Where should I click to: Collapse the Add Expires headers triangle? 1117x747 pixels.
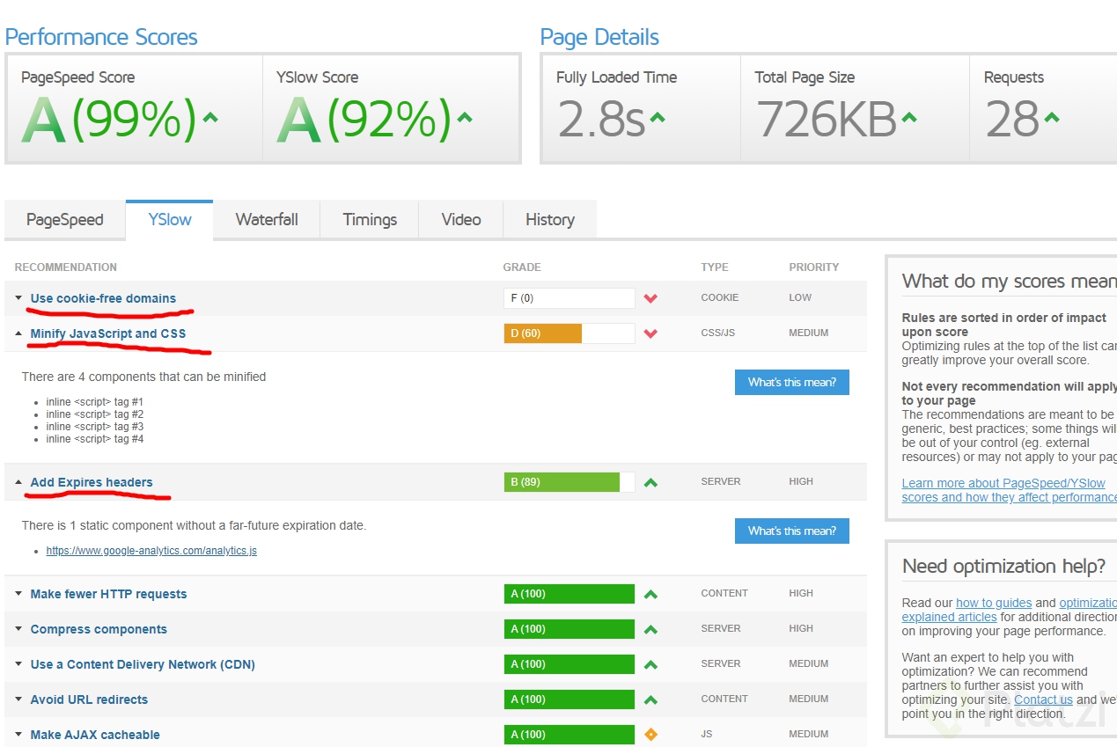[x=18, y=482]
